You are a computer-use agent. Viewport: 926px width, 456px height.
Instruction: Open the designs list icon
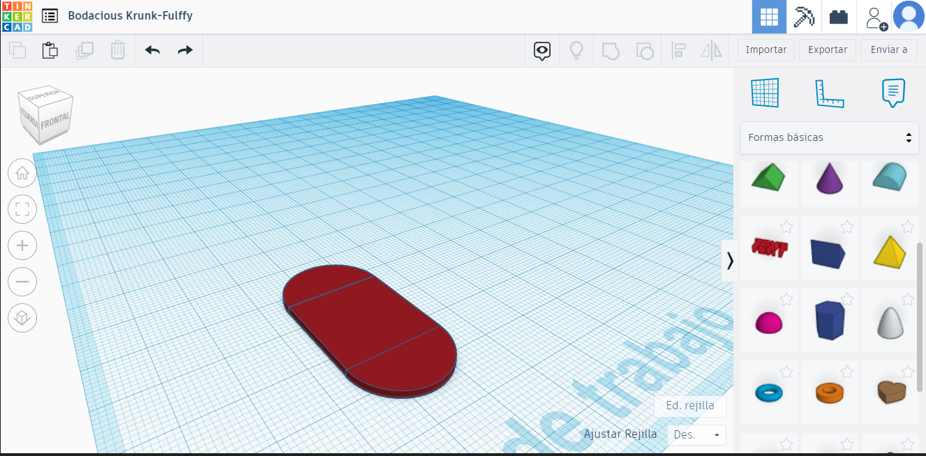tap(50, 16)
